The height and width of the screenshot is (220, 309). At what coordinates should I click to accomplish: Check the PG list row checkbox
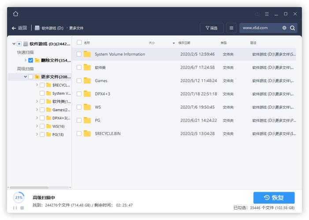tap(79, 120)
